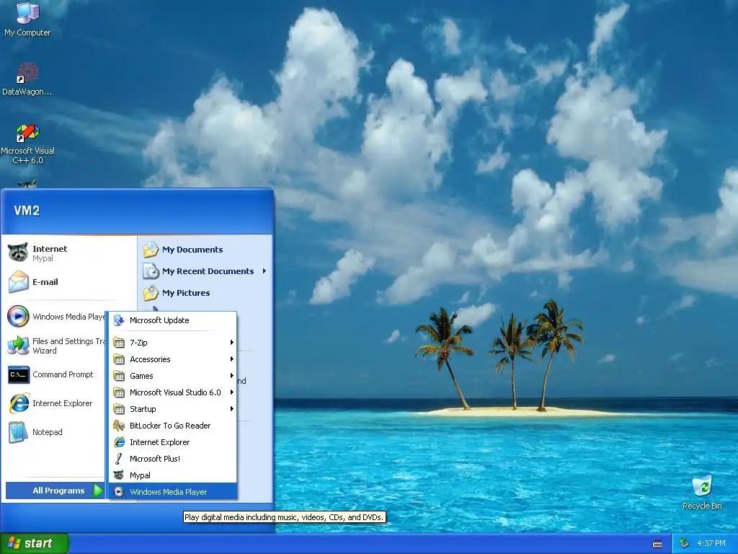Image resolution: width=738 pixels, height=554 pixels.
Task: Expand the Accessories submenu arrow
Action: click(x=231, y=359)
